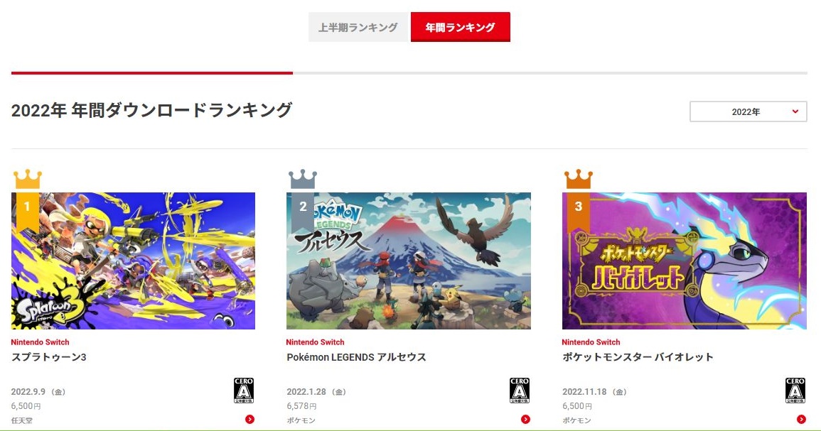
Task: Click red arrow icon under Pokémon LEGENDS アルセウス
Action: [526, 419]
